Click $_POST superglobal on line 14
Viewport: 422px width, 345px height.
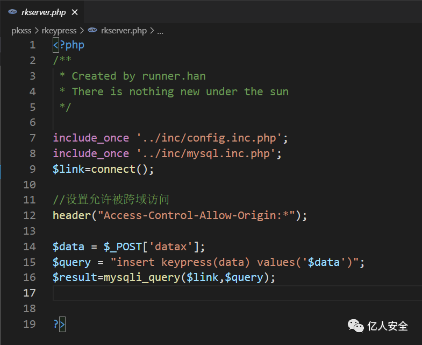click(x=123, y=247)
